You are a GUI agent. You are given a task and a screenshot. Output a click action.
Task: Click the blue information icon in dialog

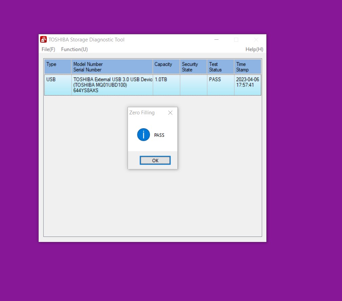tap(144, 135)
